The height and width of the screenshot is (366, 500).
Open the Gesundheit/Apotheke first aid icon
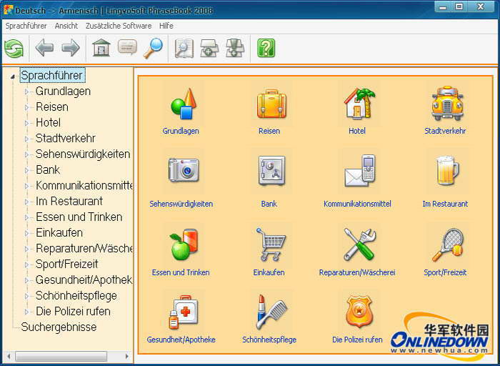click(x=184, y=312)
